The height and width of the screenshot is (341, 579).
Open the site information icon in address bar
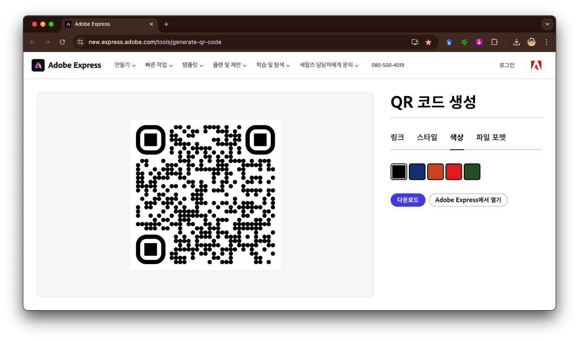point(81,42)
